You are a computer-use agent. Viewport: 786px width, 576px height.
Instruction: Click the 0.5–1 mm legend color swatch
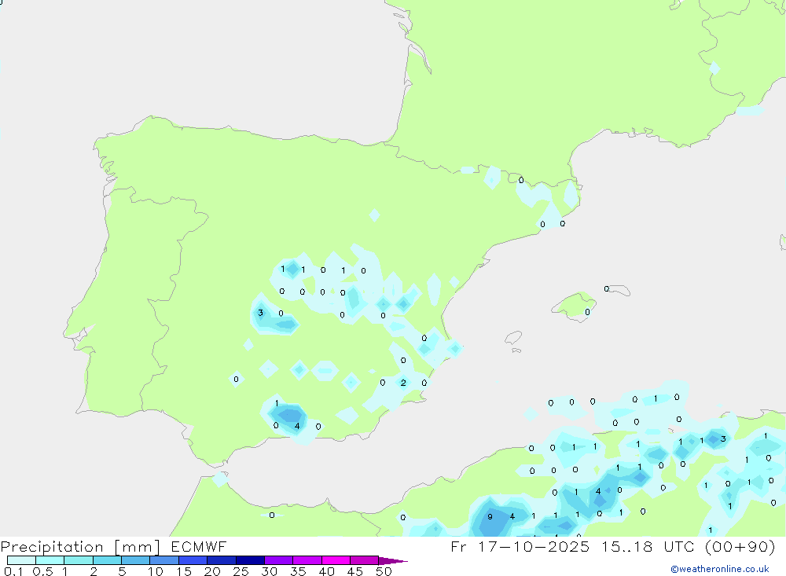(50, 560)
